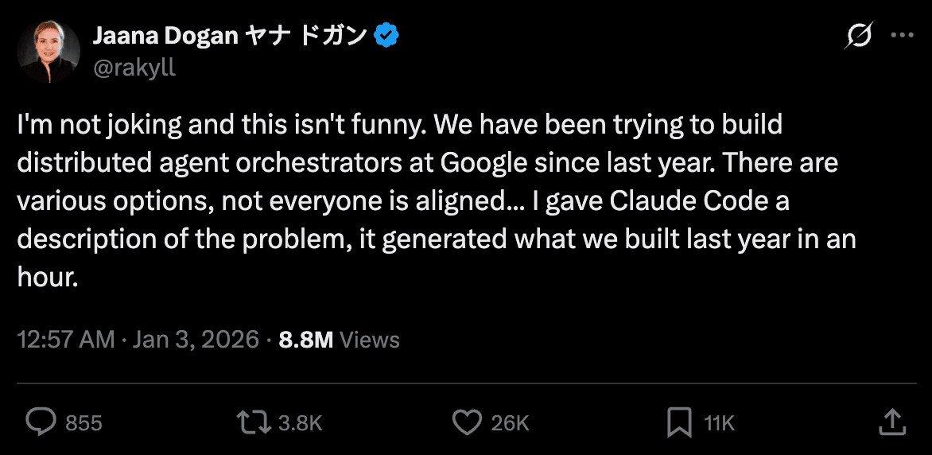
Task: Toggle the bookmark icon
Action: pyautogui.click(x=679, y=422)
